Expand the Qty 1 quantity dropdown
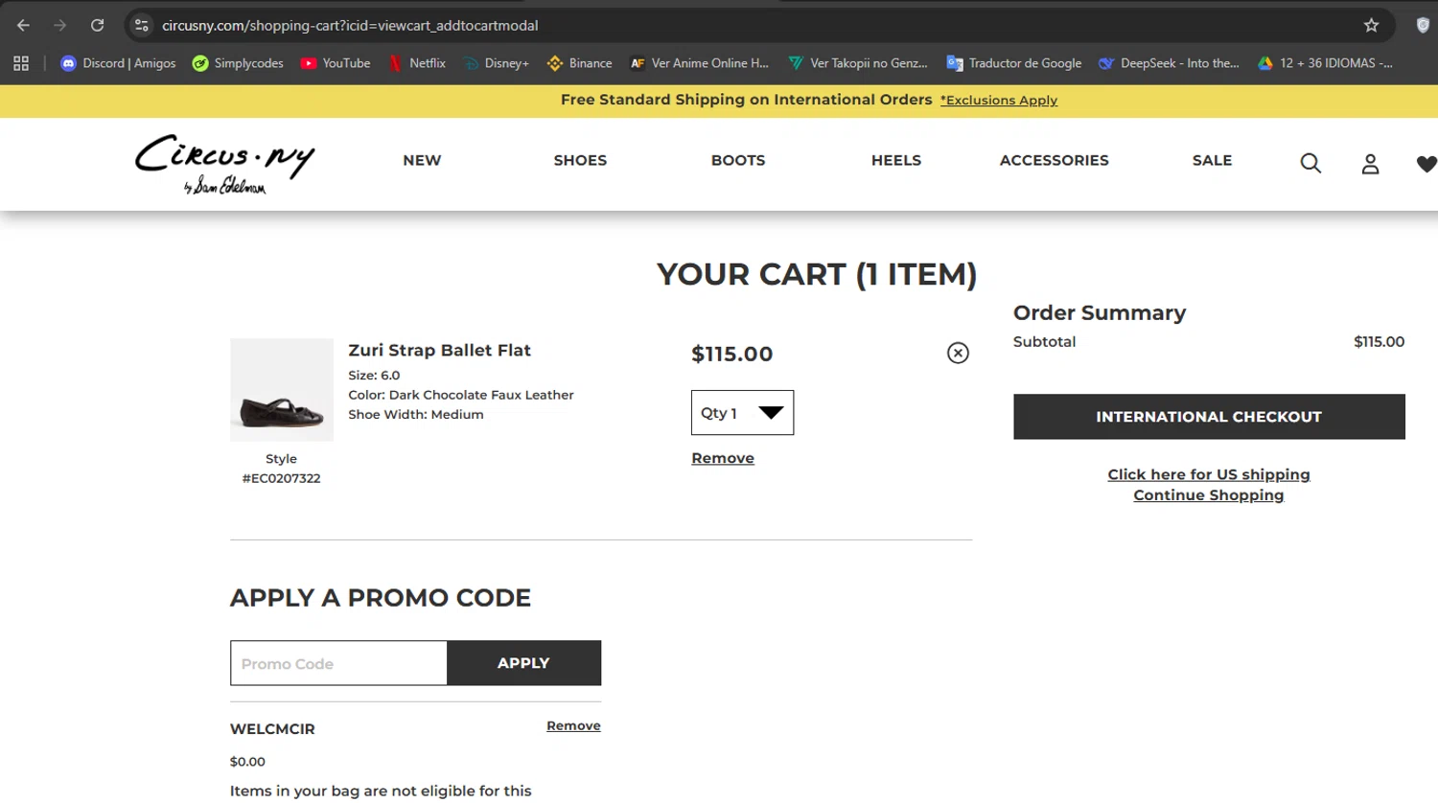Screen dimensions: 1438x803 pyautogui.click(x=742, y=413)
